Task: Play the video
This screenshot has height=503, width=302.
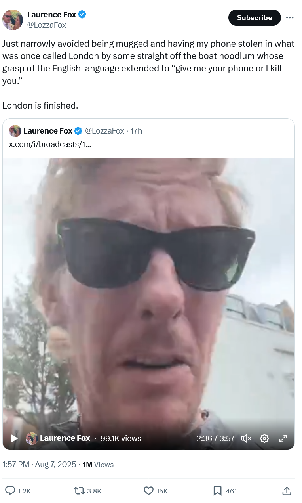Action: tap(14, 438)
